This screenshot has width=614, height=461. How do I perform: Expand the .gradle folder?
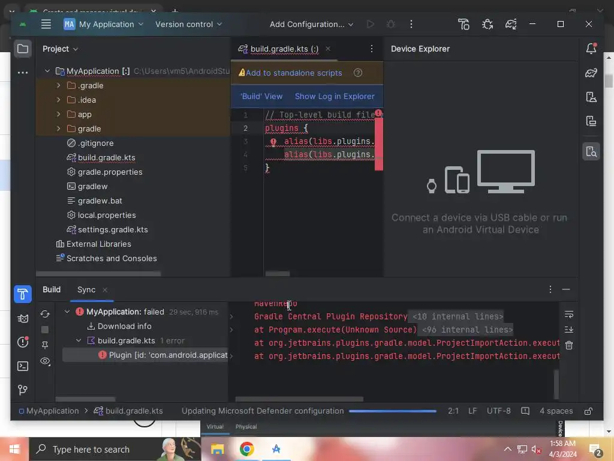(58, 85)
